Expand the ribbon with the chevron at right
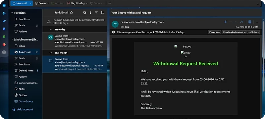The height and width of the screenshot is (119, 265). click(x=258, y=4)
